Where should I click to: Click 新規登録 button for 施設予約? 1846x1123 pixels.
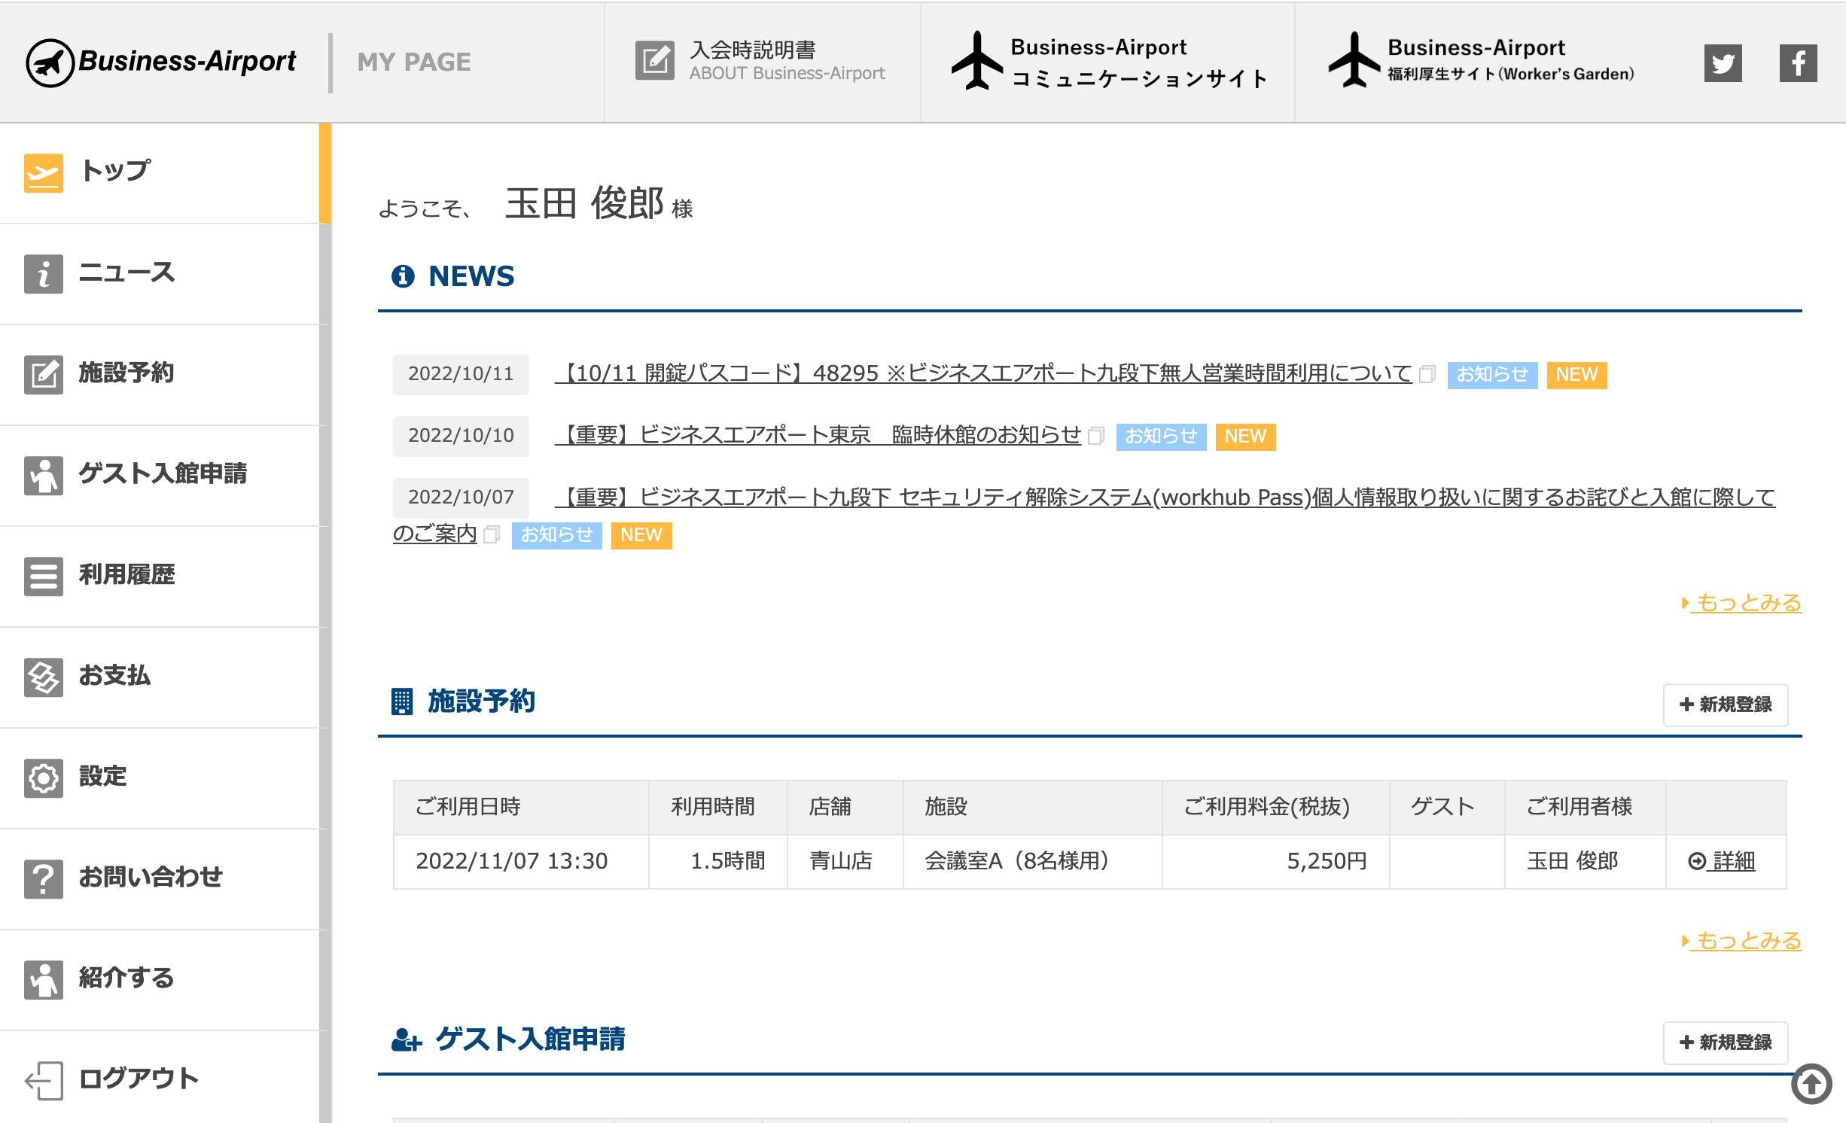tap(1725, 705)
